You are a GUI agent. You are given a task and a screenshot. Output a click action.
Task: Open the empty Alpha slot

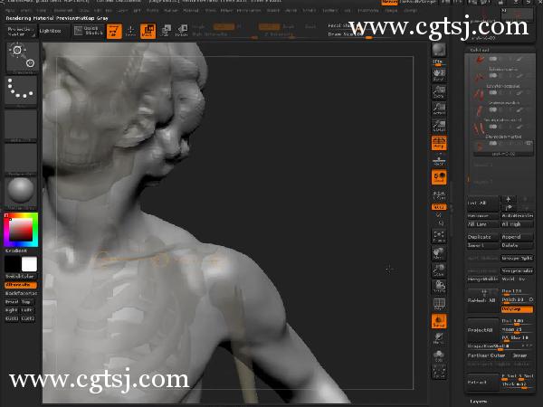point(21,126)
